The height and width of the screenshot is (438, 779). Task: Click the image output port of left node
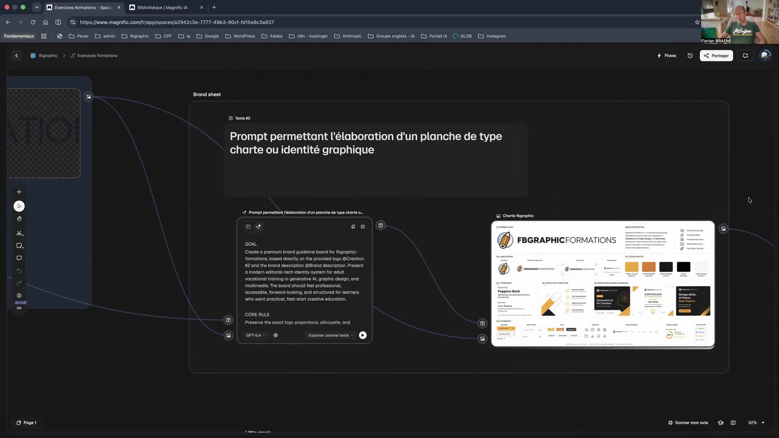point(89,97)
